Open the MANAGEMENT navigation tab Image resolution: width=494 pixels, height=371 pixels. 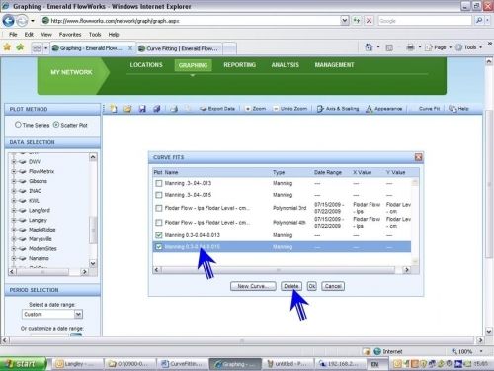pyautogui.click(x=334, y=65)
